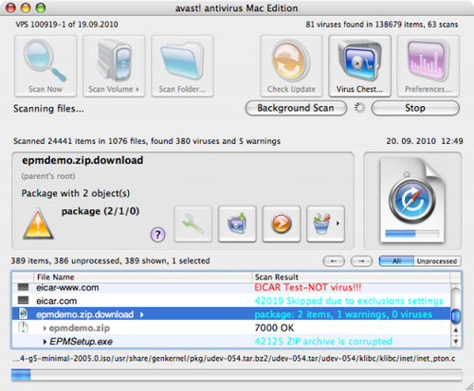The height and width of the screenshot is (391, 474).
Task: Click the Safari document file preview
Action: tap(412, 201)
